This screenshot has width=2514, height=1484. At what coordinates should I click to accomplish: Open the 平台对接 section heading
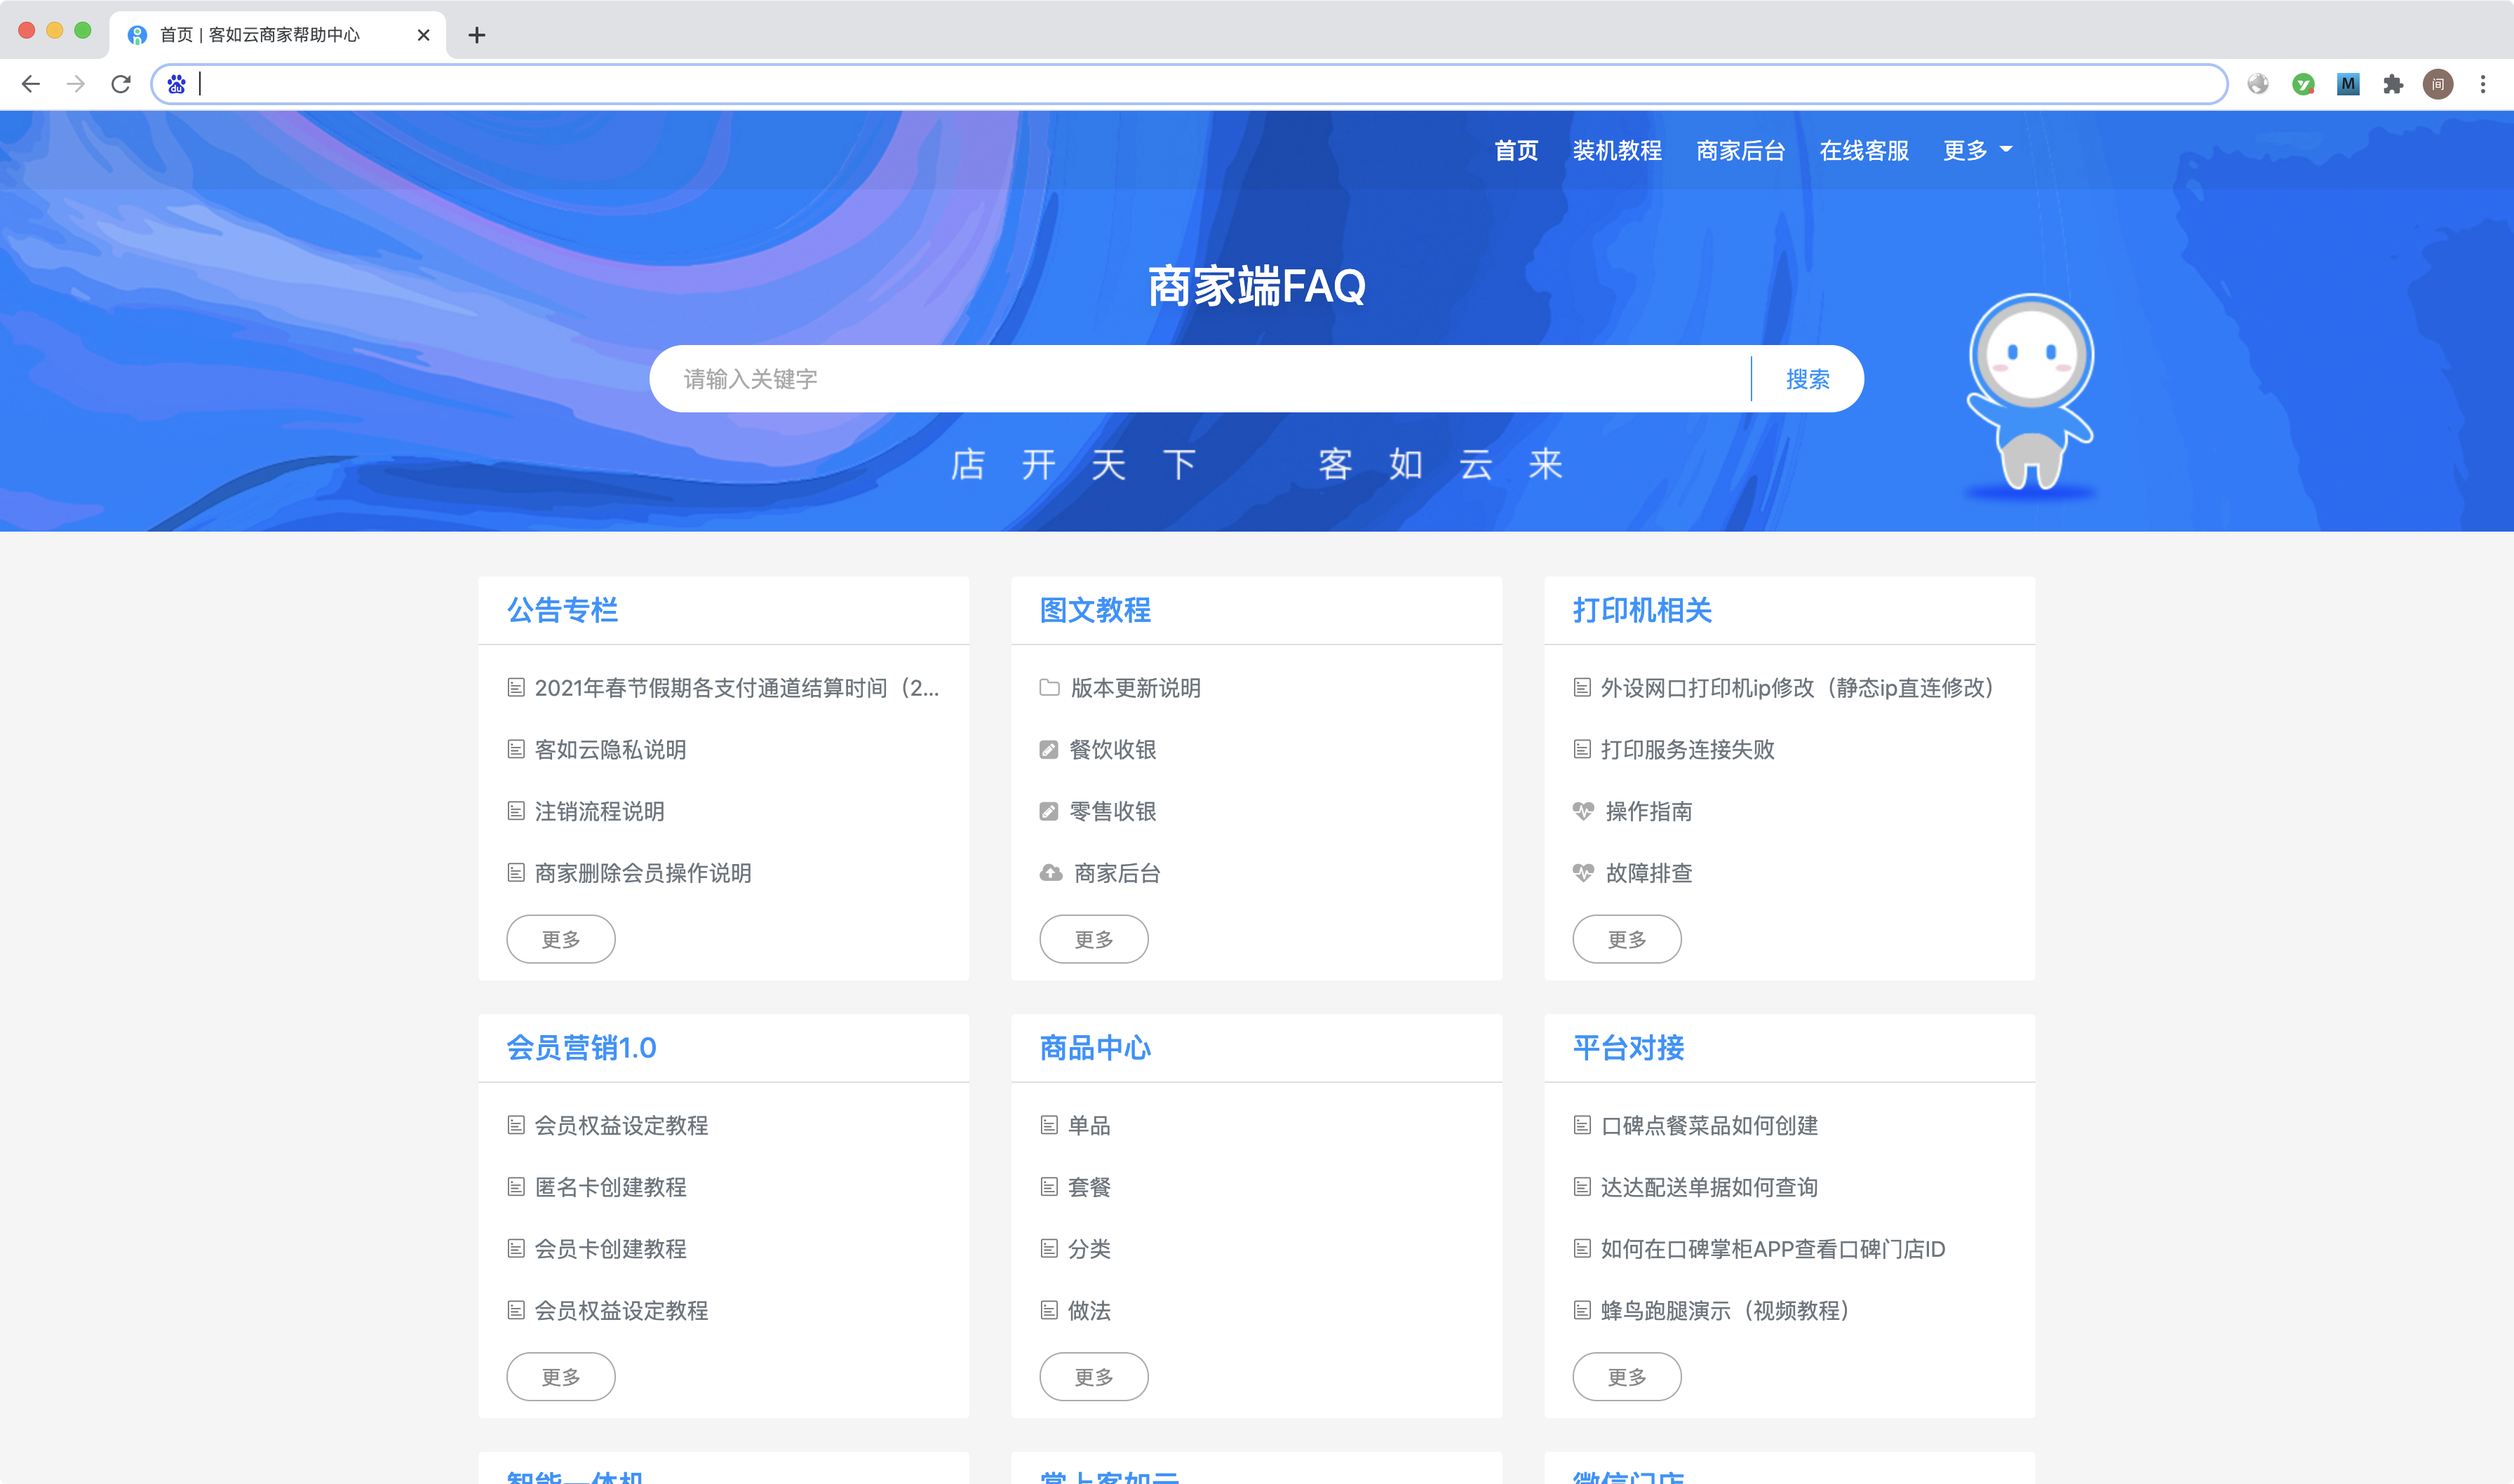tap(1628, 1048)
